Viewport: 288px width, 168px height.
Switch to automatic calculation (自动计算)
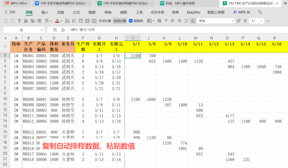(120, 21)
